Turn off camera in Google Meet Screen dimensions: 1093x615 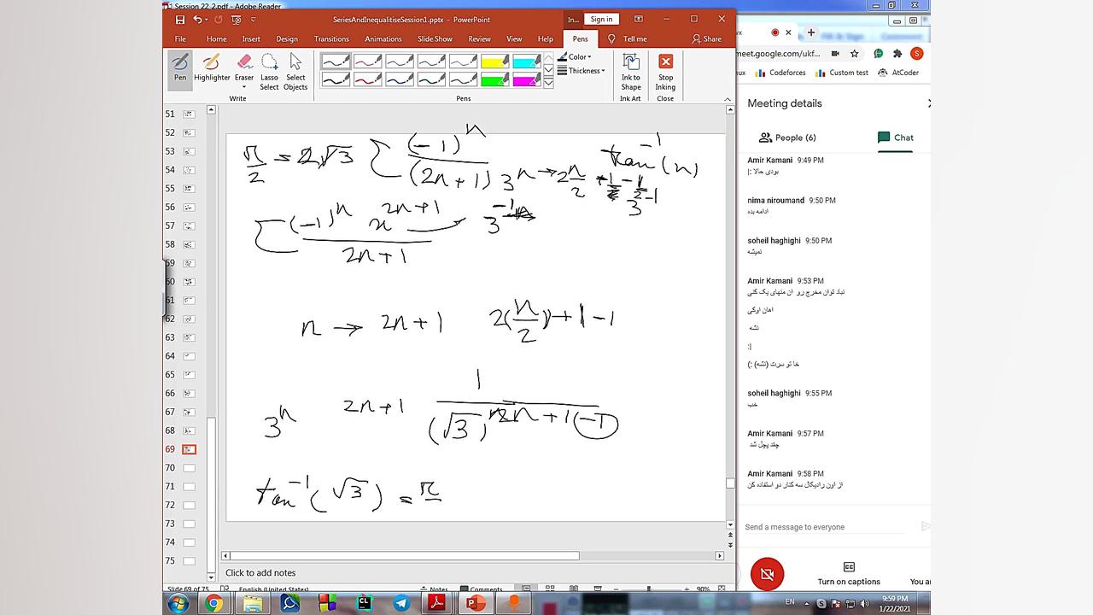click(x=767, y=574)
